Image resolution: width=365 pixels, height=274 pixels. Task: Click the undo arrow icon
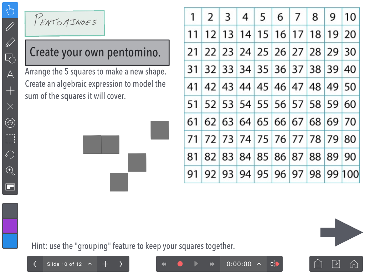10,154
